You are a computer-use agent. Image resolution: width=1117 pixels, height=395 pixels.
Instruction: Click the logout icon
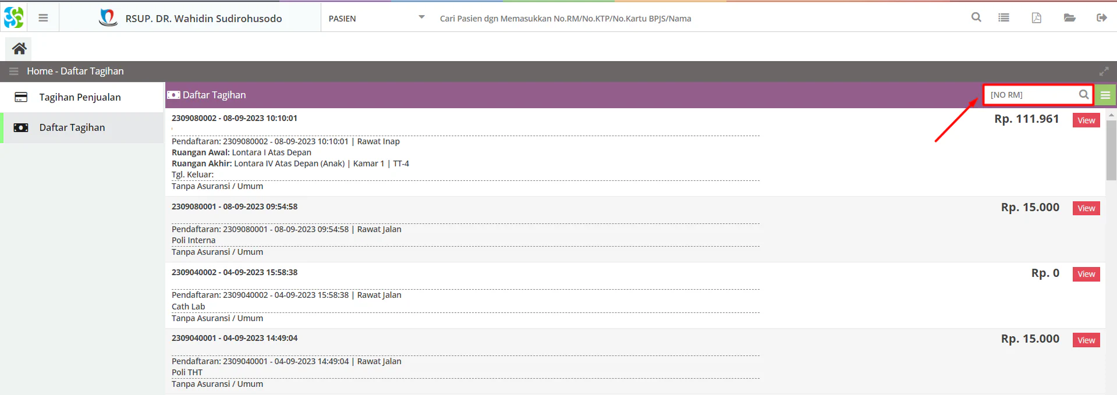pyautogui.click(x=1101, y=17)
